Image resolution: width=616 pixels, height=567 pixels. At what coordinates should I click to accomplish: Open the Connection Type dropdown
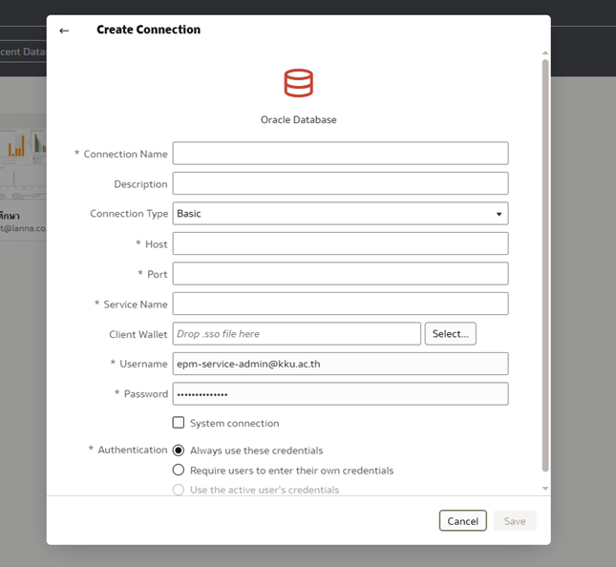(x=340, y=214)
